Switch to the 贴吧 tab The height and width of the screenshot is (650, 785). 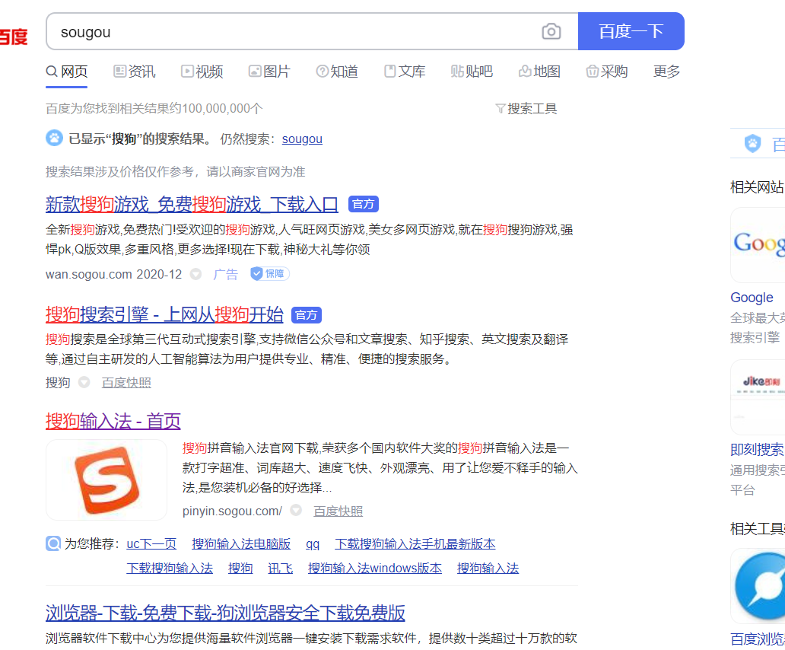[x=472, y=72]
